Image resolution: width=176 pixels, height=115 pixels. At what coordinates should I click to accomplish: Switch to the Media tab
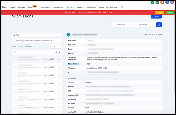[x=101, y=7]
